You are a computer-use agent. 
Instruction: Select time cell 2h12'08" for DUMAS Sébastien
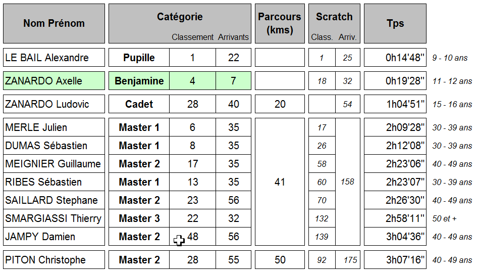395,146
